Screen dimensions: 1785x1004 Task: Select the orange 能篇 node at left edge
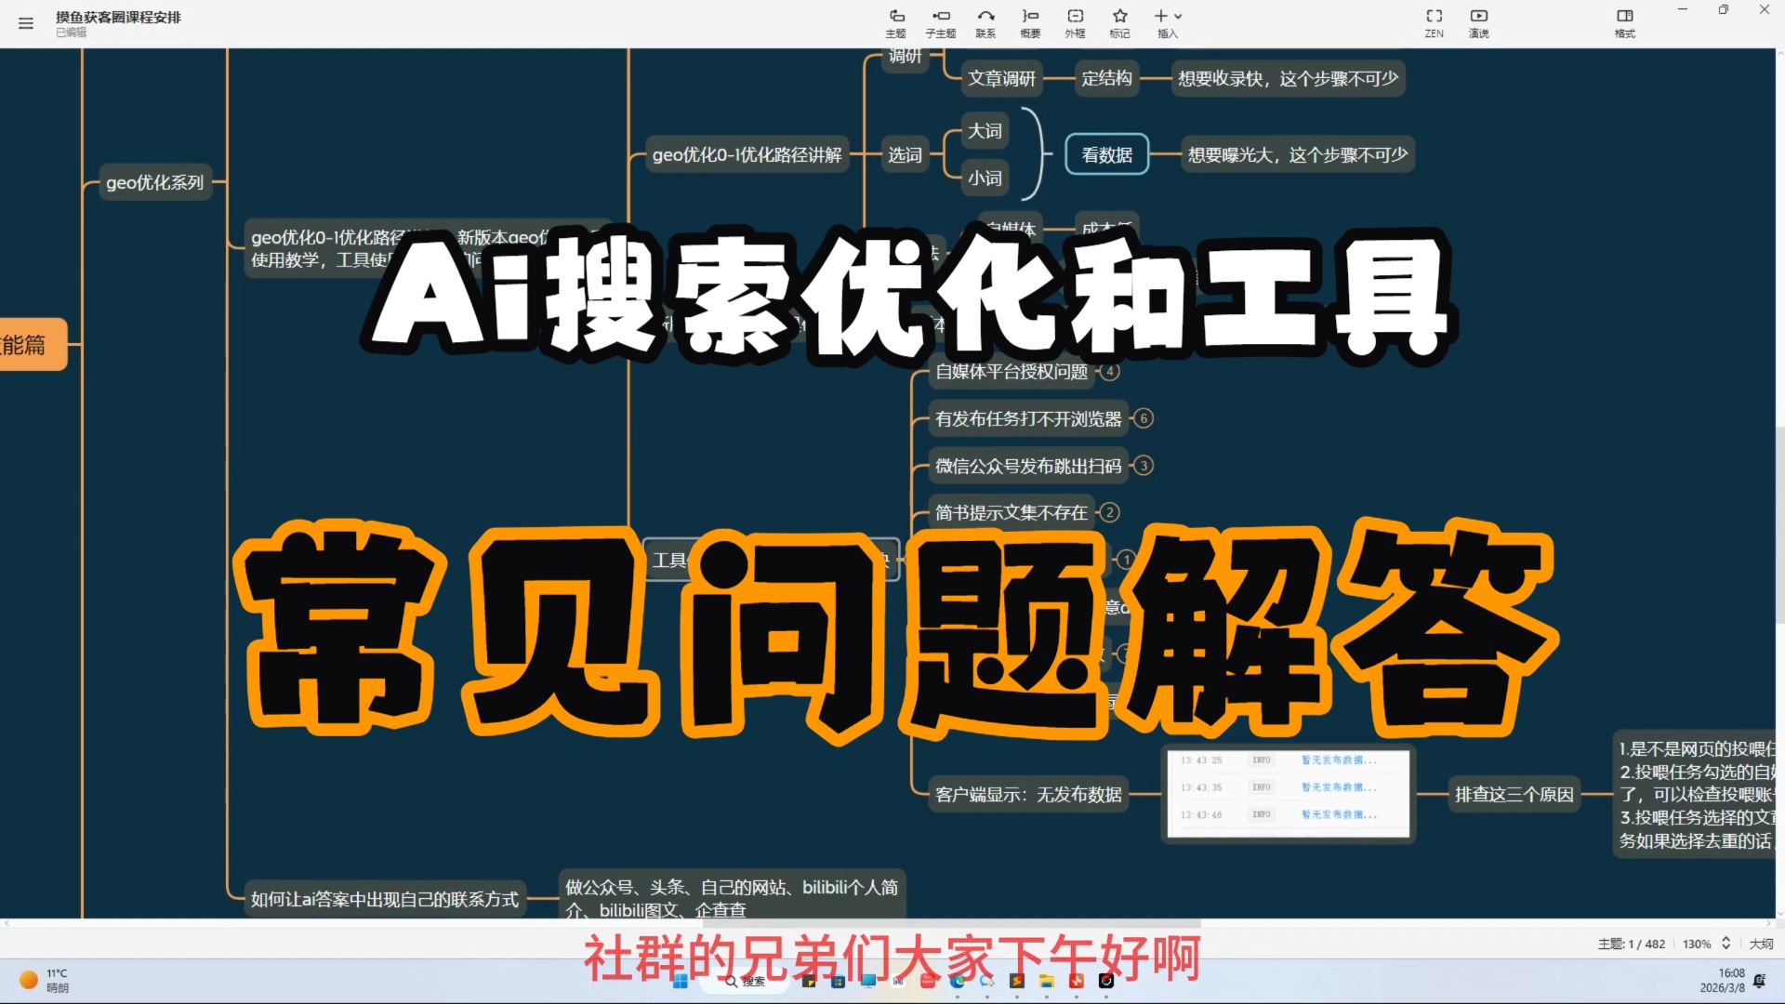32,344
